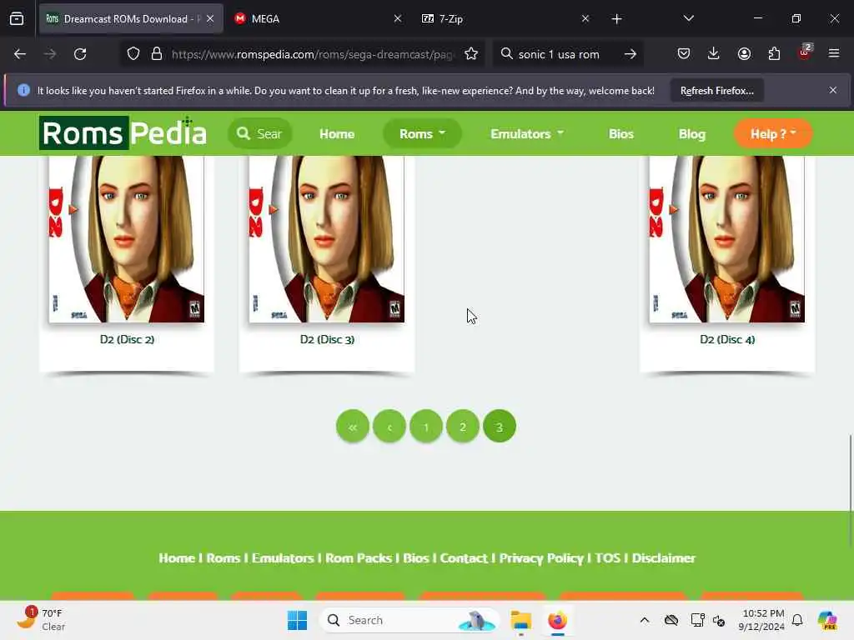
Task: Open the extensions puzzle icon
Action: [774, 53]
